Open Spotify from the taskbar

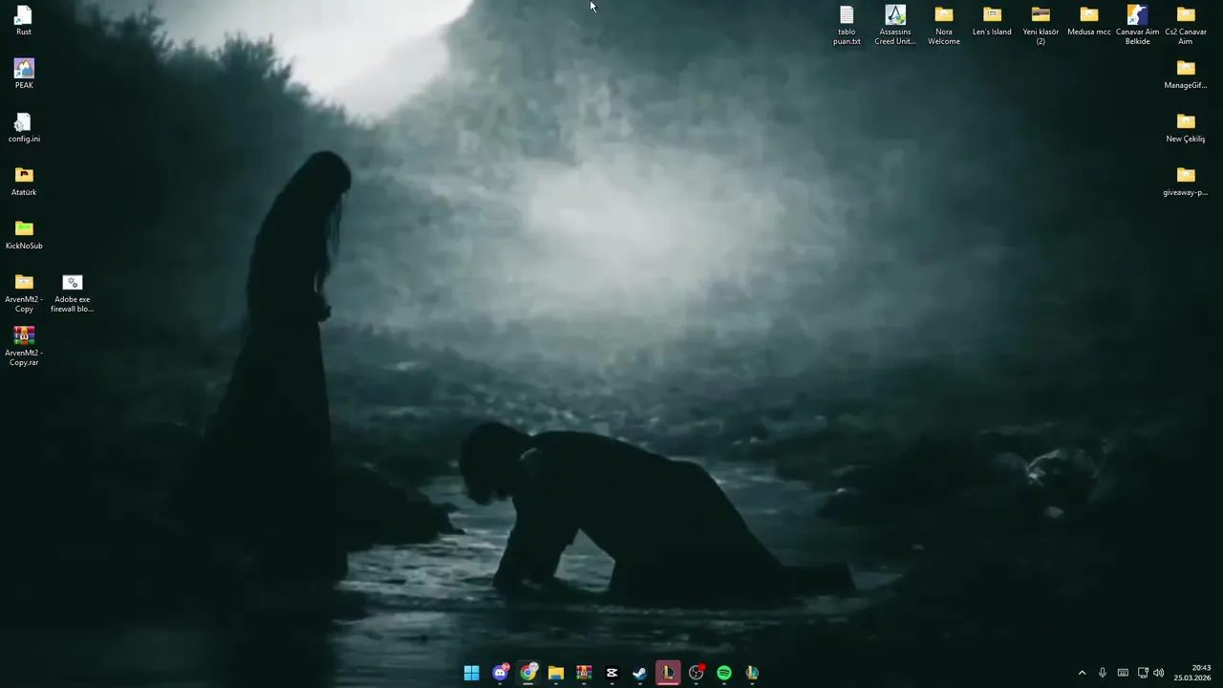click(724, 673)
